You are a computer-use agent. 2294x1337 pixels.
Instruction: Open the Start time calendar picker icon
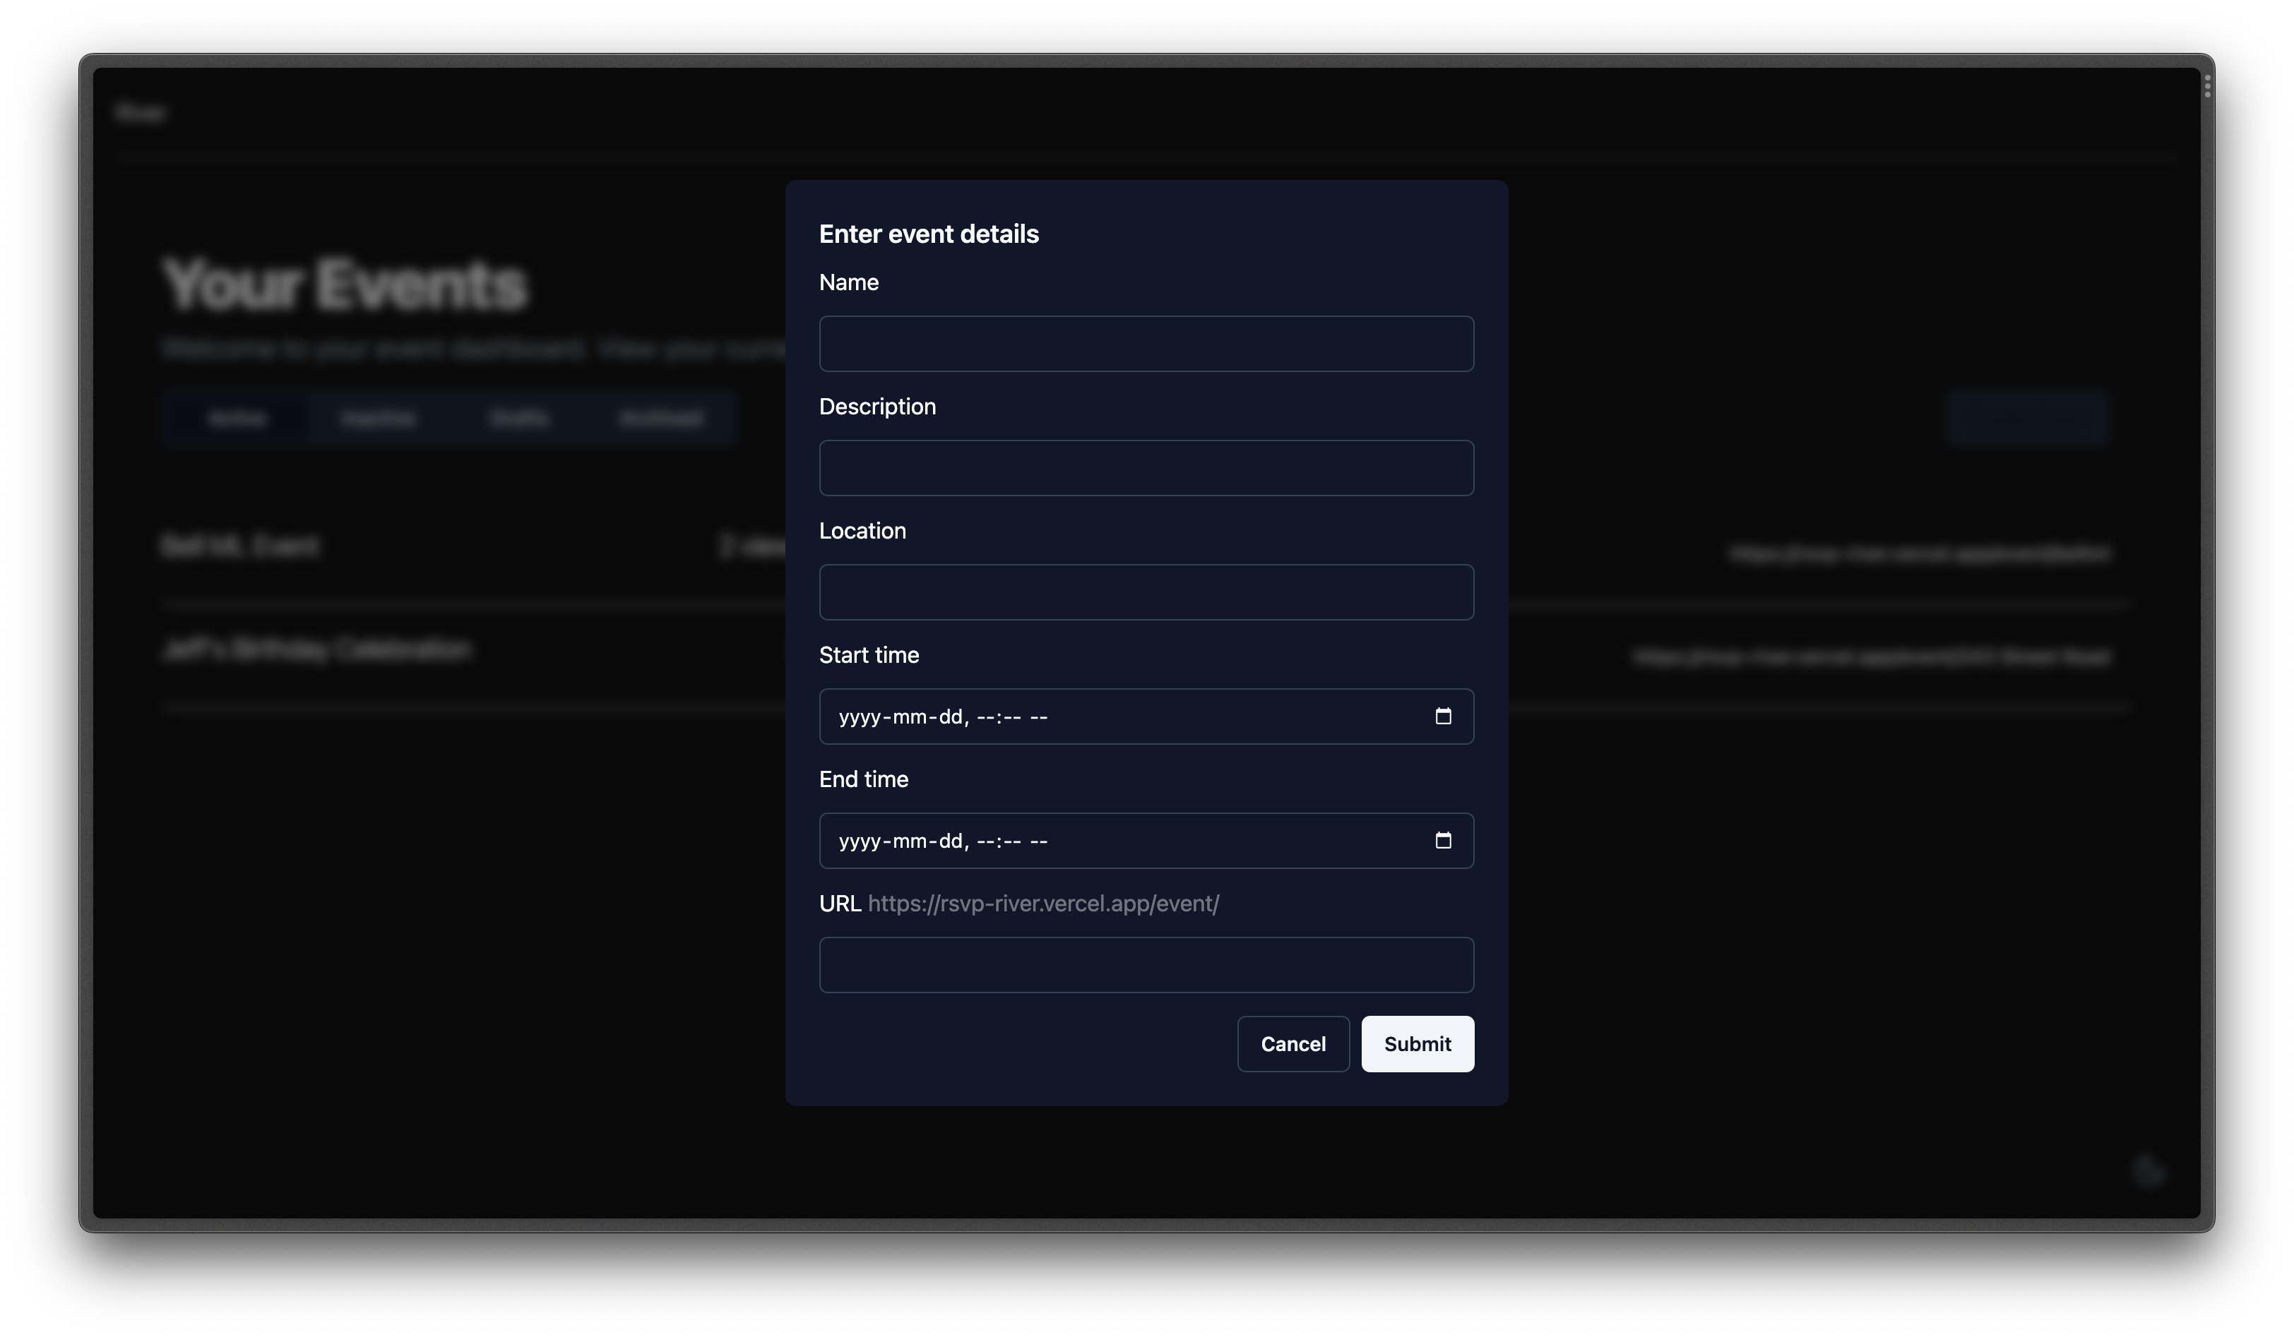1443,717
